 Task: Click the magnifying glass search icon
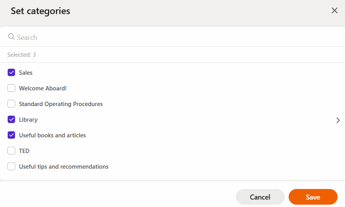pos(11,36)
